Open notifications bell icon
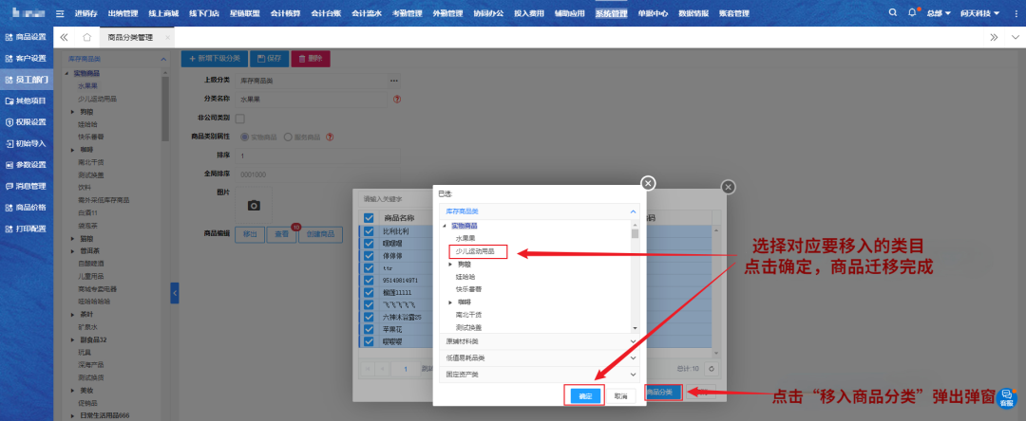This screenshot has width=1026, height=421. pos(913,13)
